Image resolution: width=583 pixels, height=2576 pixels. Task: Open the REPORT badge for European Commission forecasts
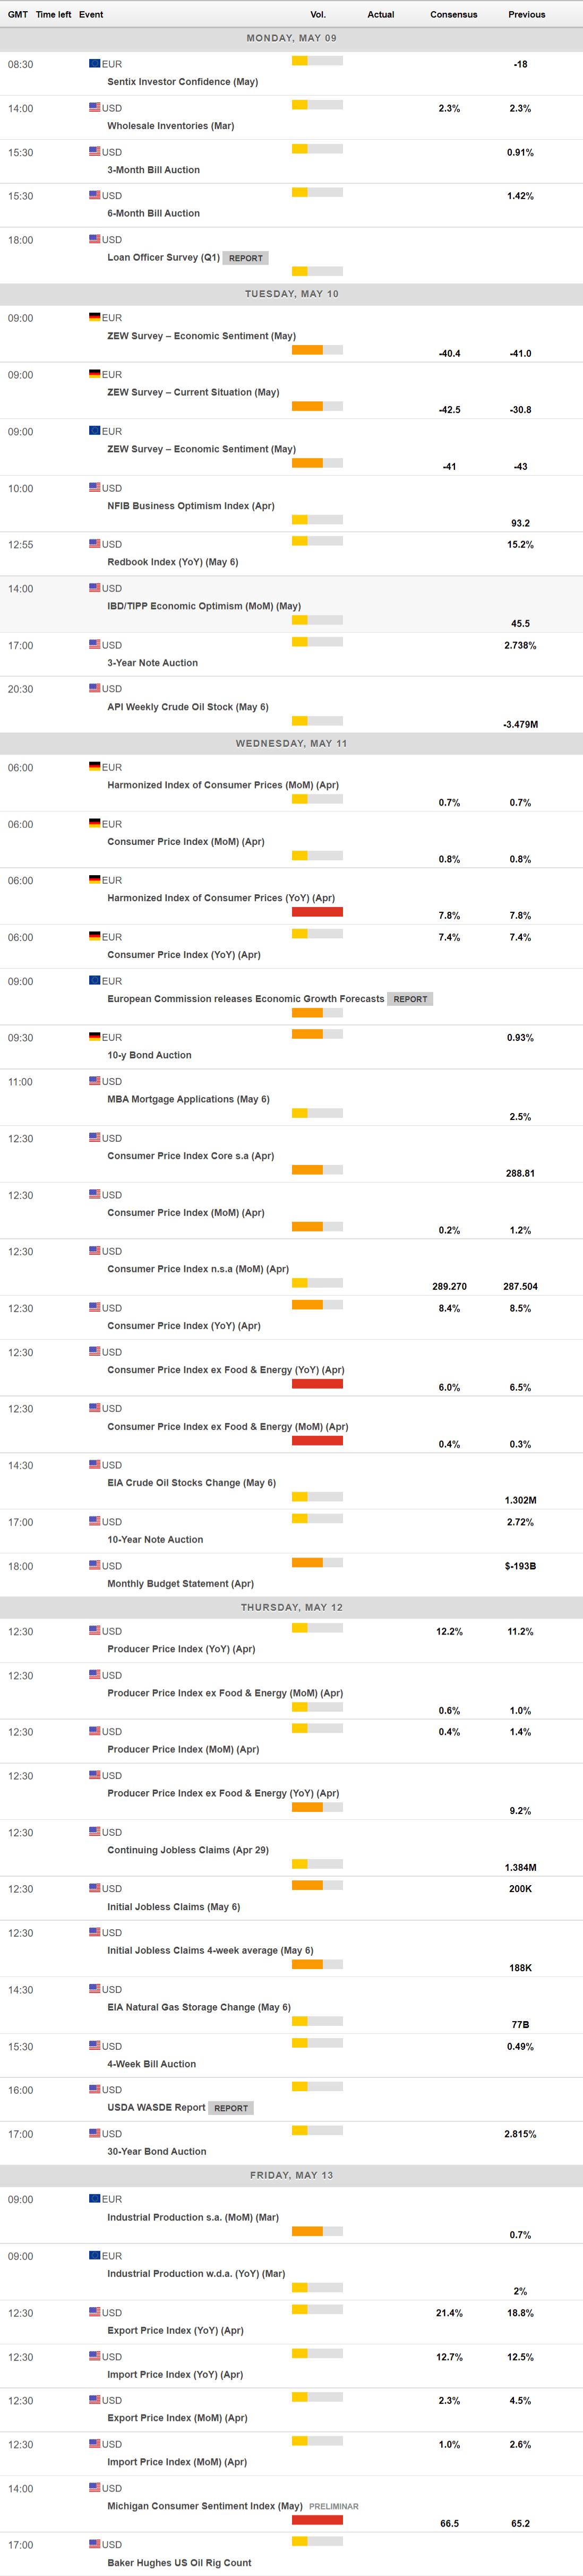pyautogui.click(x=410, y=999)
